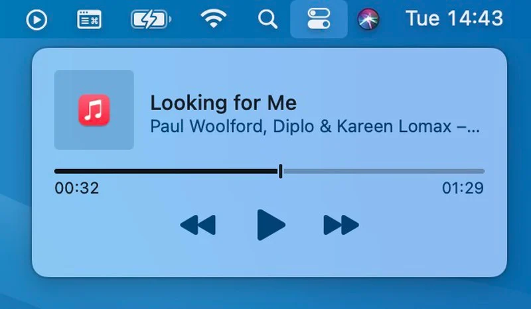The height and width of the screenshot is (309, 531).
Task: Launch Siri from the menu bar
Action: (x=368, y=19)
